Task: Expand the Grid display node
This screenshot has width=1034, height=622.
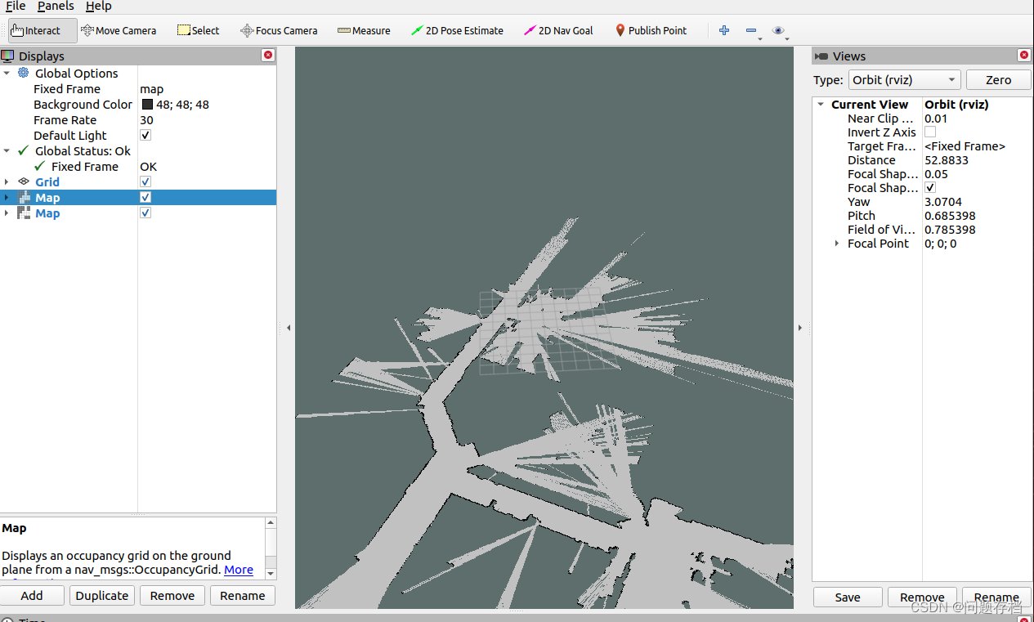Action: click(7, 181)
